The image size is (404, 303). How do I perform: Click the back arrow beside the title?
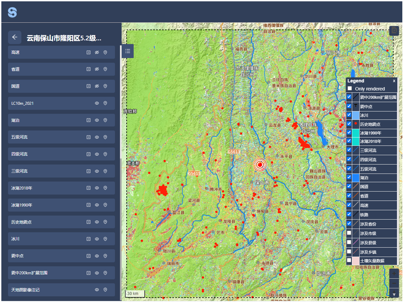click(x=15, y=37)
